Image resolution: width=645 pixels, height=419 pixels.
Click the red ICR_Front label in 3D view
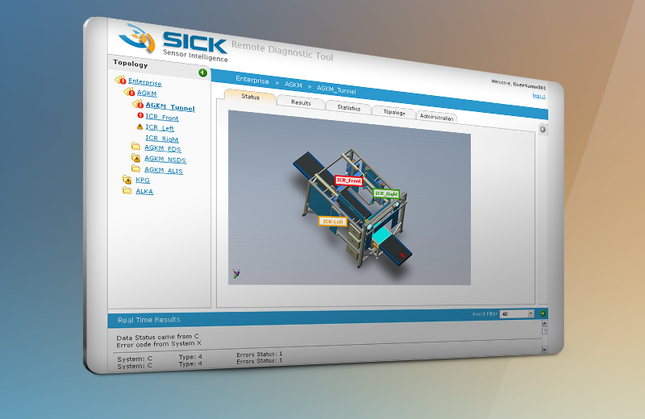[x=349, y=180]
